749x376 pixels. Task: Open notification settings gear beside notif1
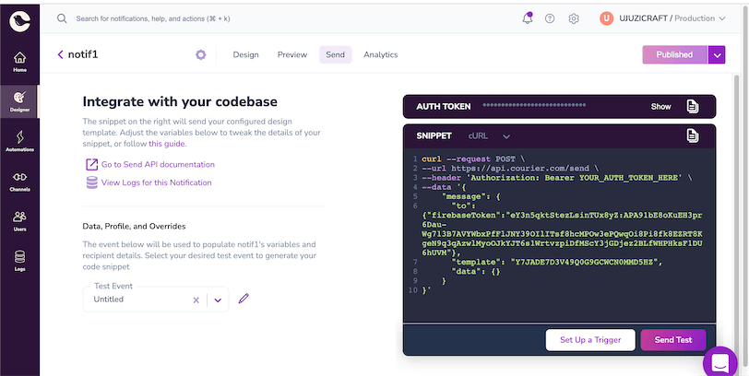tap(200, 55)
